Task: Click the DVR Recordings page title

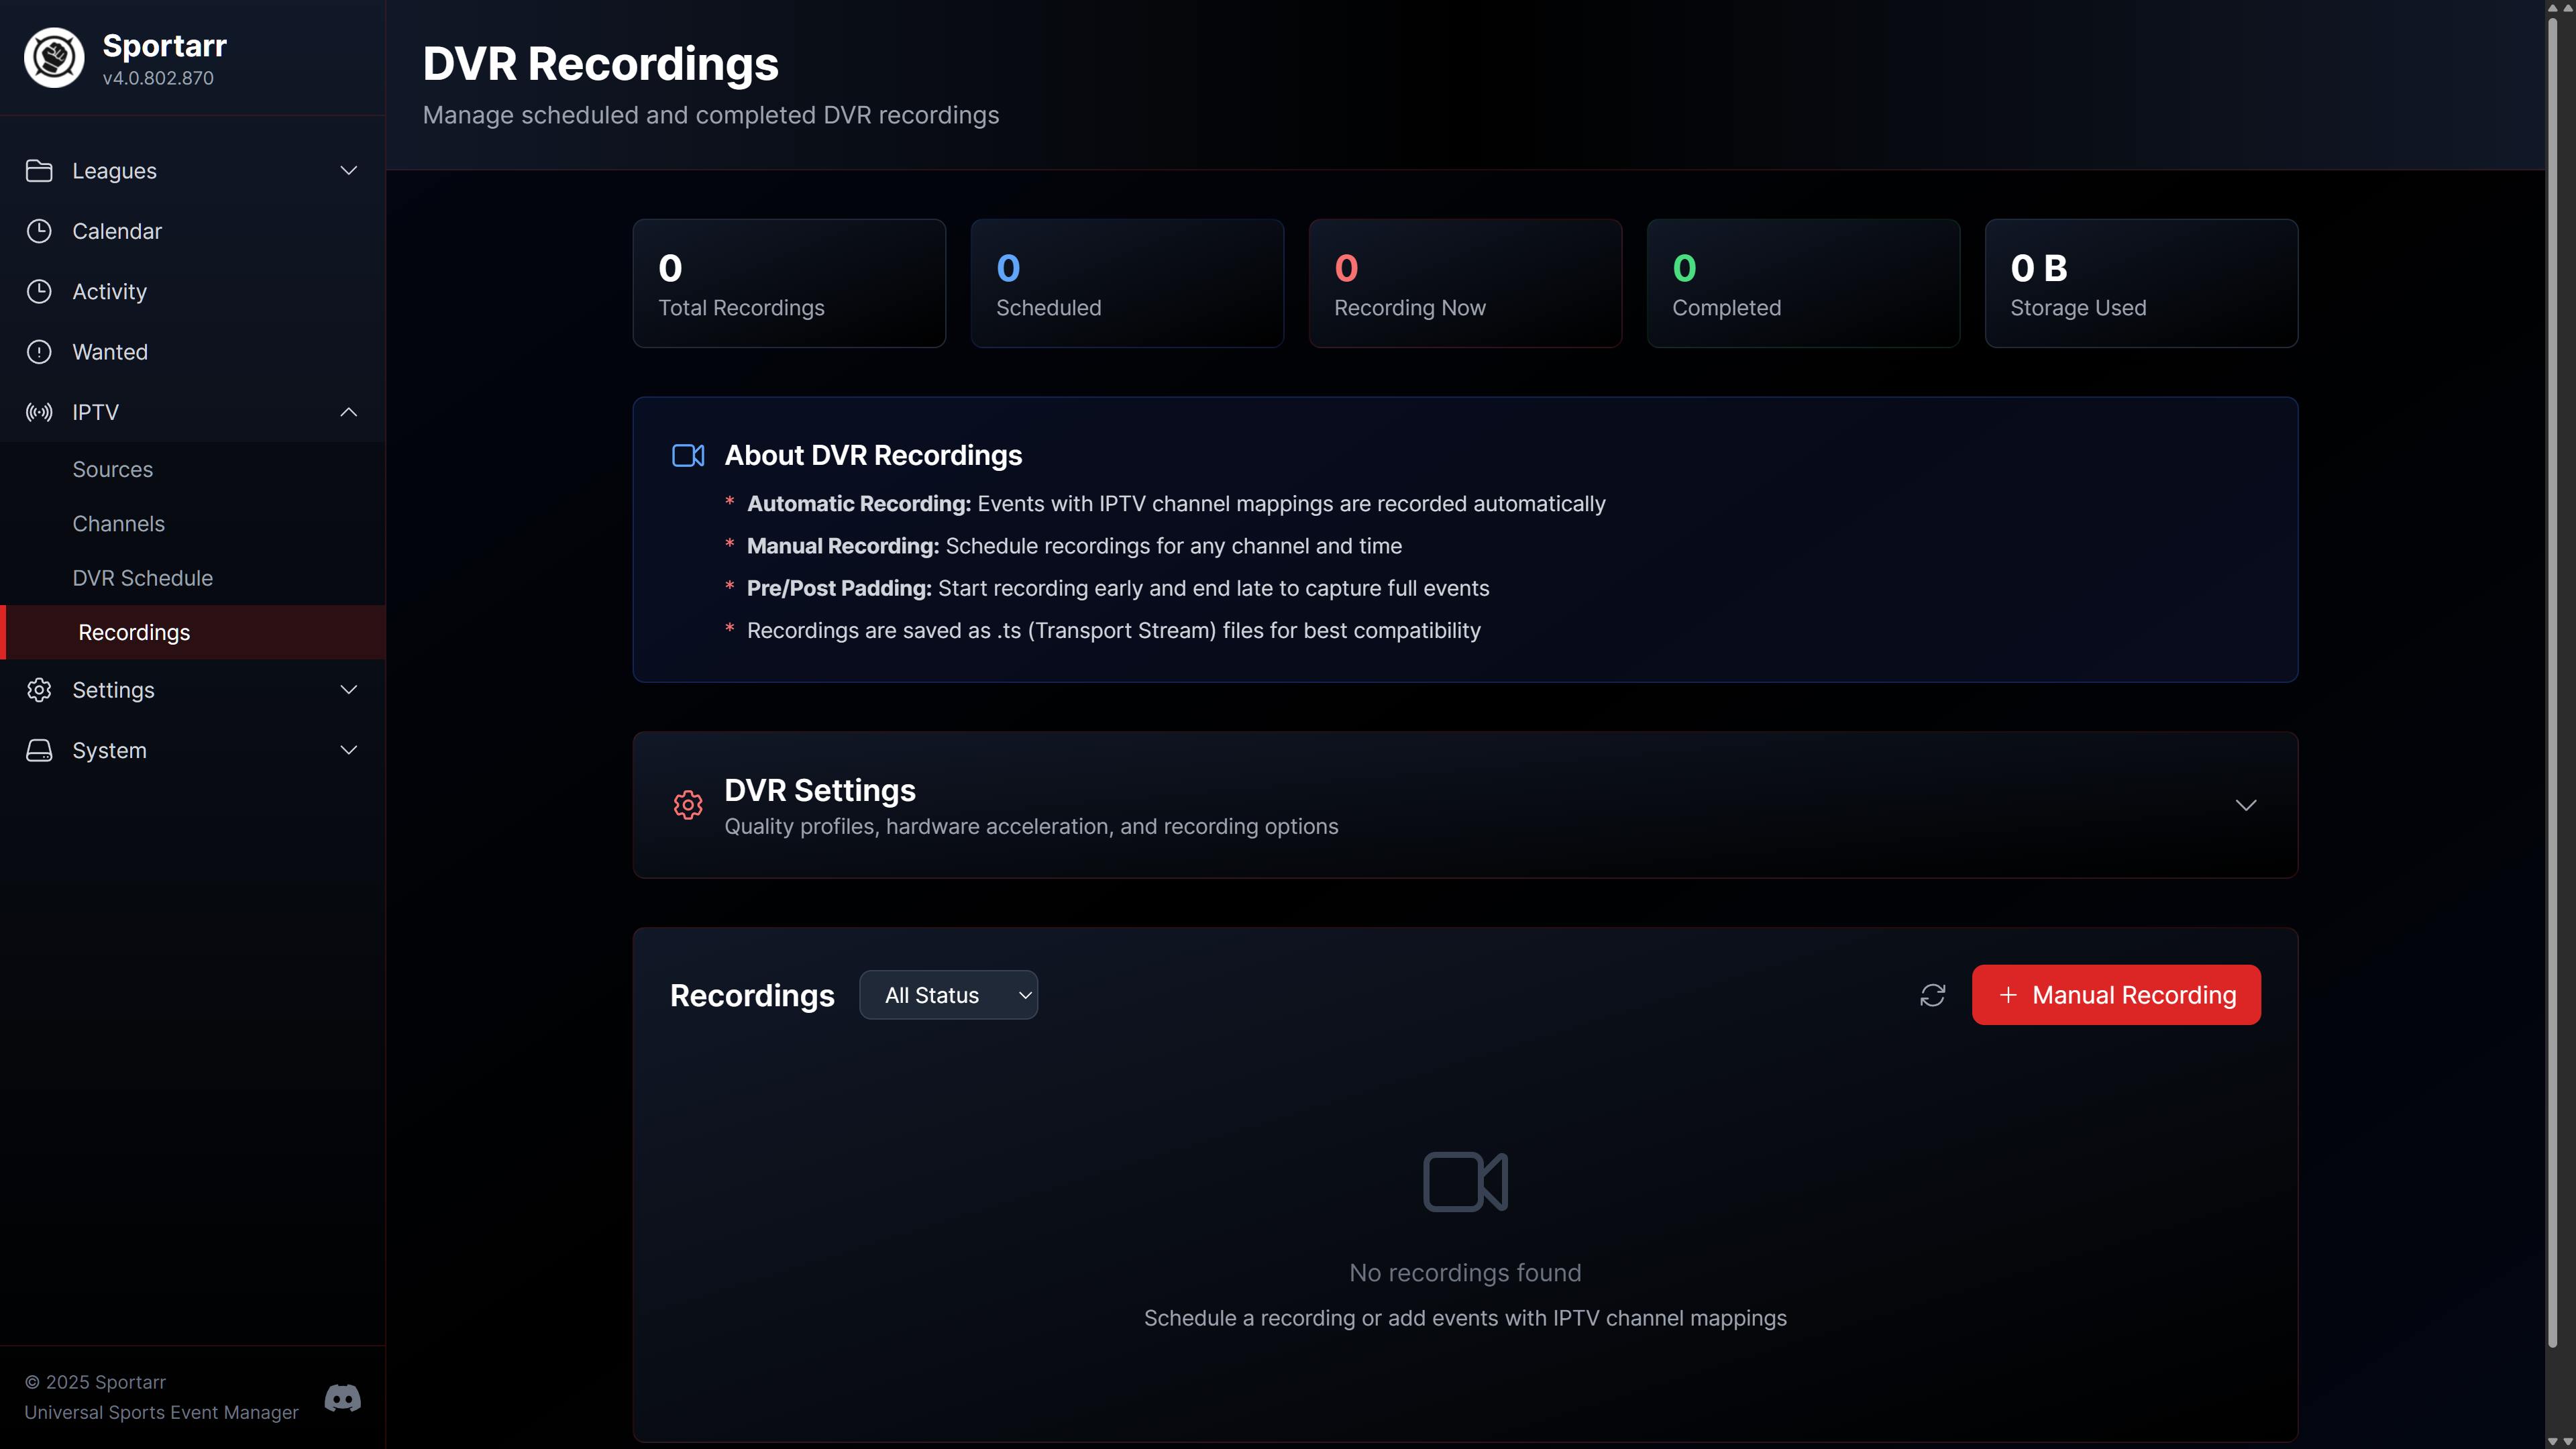Action: coord(600,63)
